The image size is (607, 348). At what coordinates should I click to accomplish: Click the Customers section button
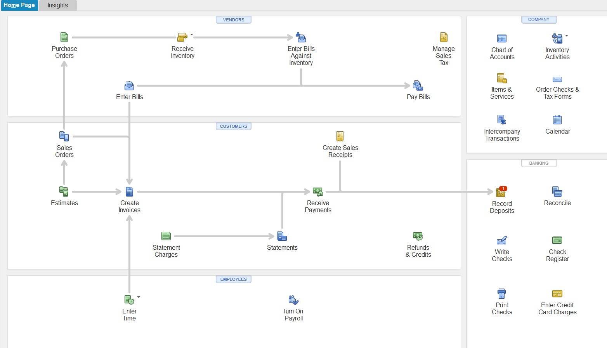(234, 126)
